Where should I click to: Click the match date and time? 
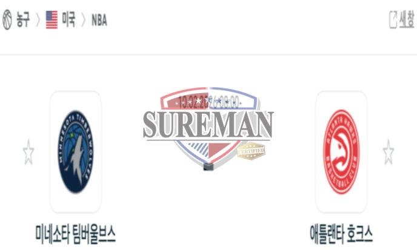click(208, 102)
